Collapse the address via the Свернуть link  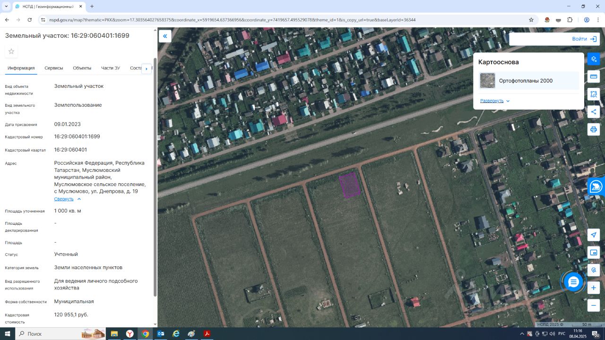[68, 199]
